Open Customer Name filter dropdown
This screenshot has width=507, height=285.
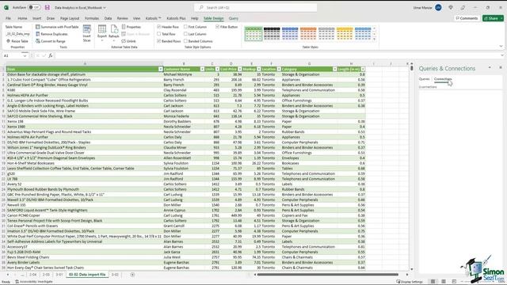[202, 69]
